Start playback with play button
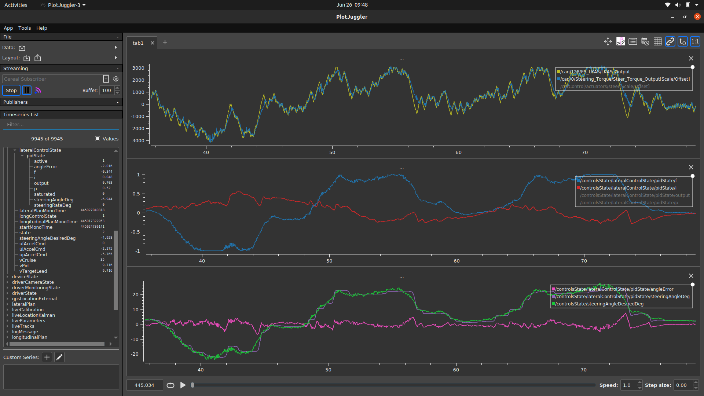This screenshot has width=704, height=396. pos(183,385)
